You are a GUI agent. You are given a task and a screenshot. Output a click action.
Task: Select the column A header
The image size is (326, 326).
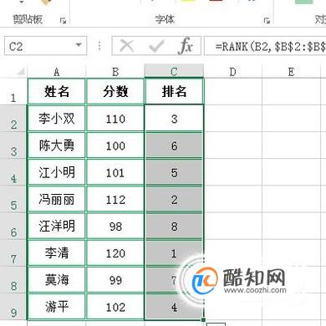coord(57,72)
